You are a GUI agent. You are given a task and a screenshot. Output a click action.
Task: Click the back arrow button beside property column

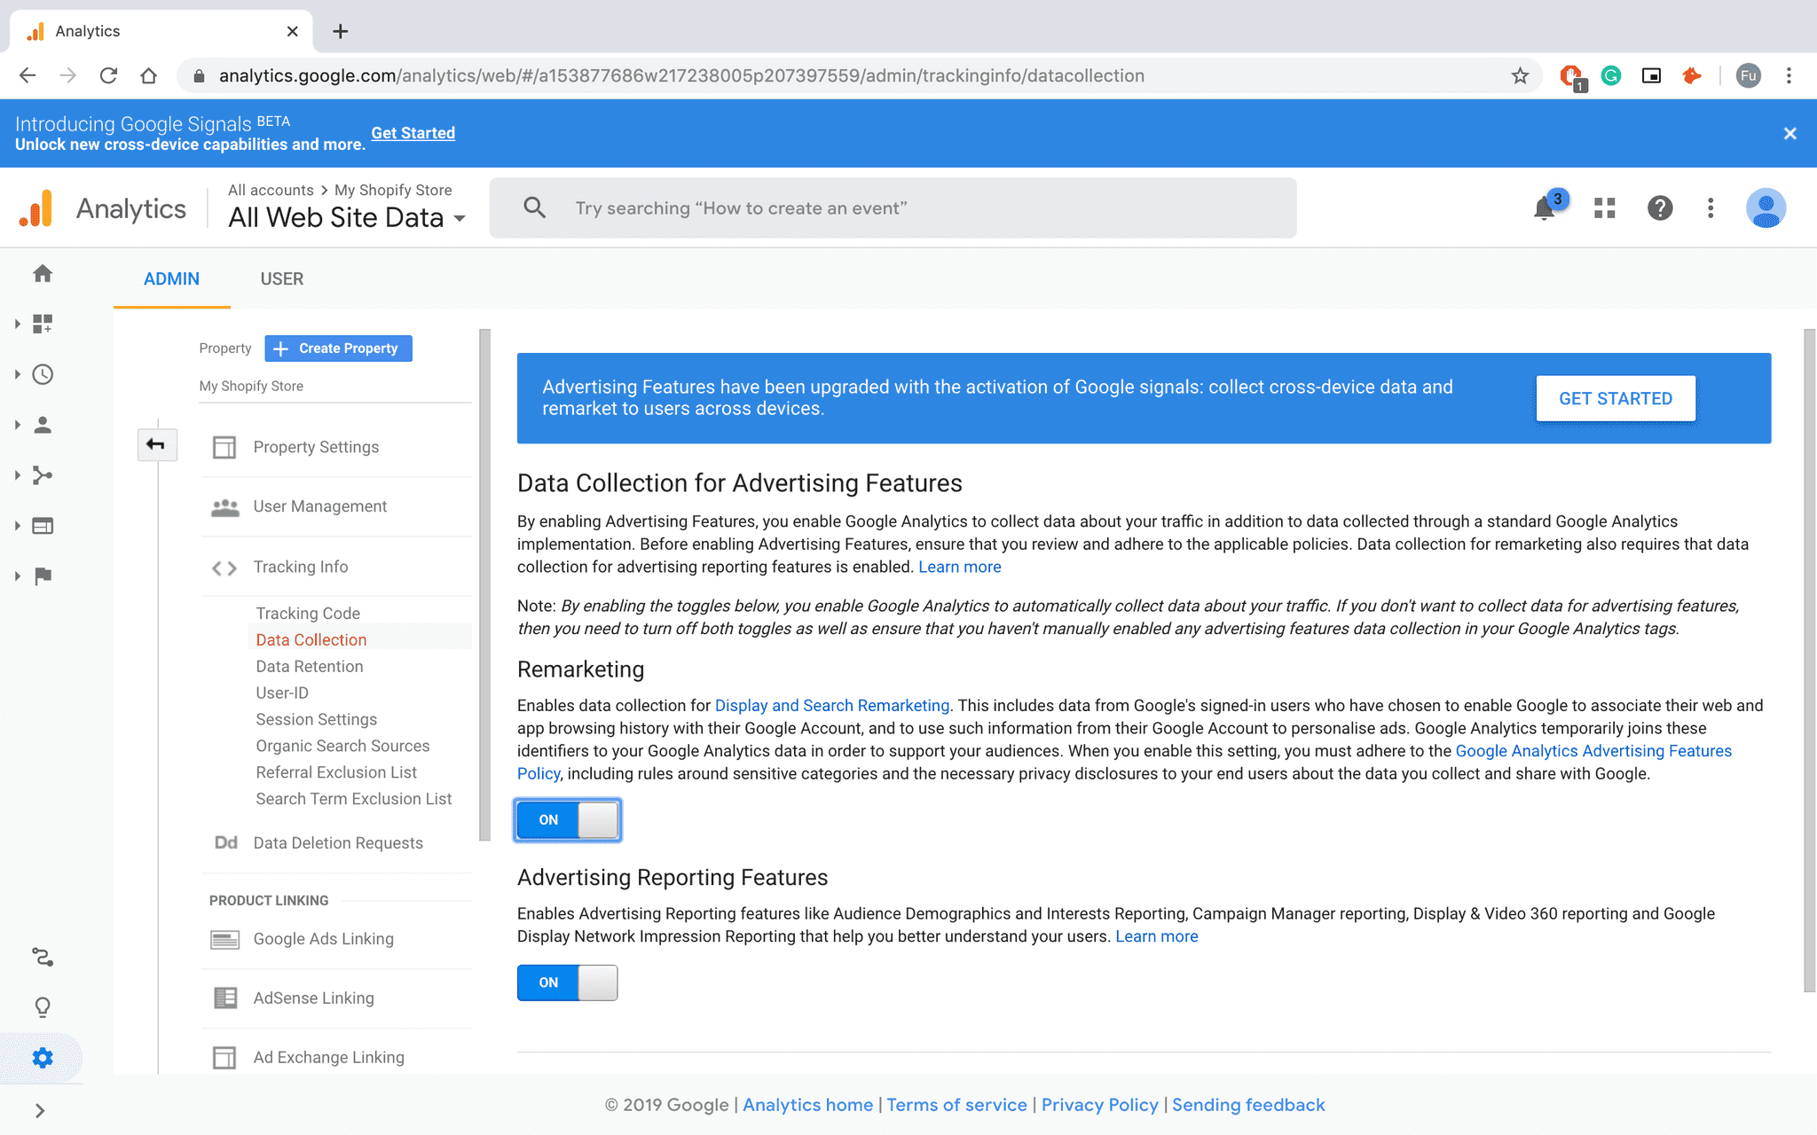[x=156, y=444]
